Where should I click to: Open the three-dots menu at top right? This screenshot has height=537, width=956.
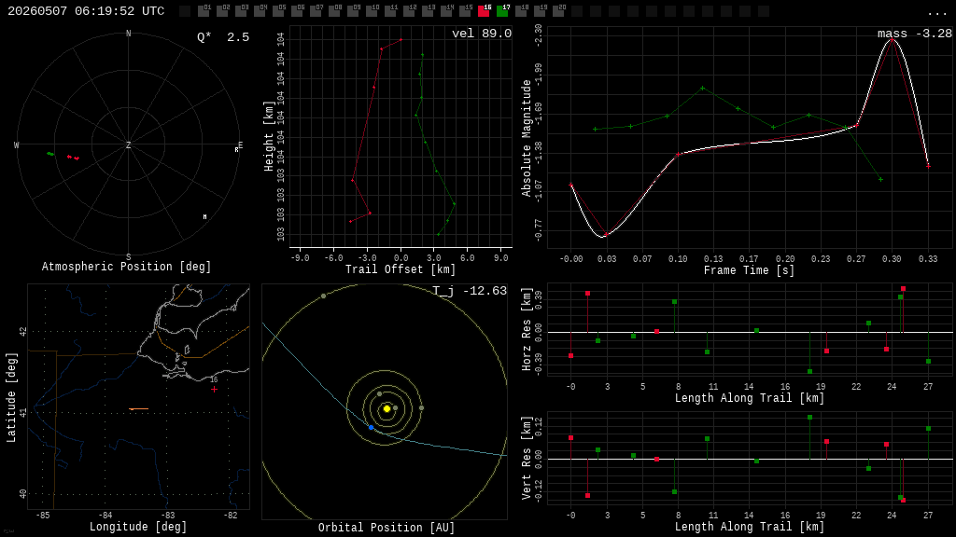tap(936, 13)
